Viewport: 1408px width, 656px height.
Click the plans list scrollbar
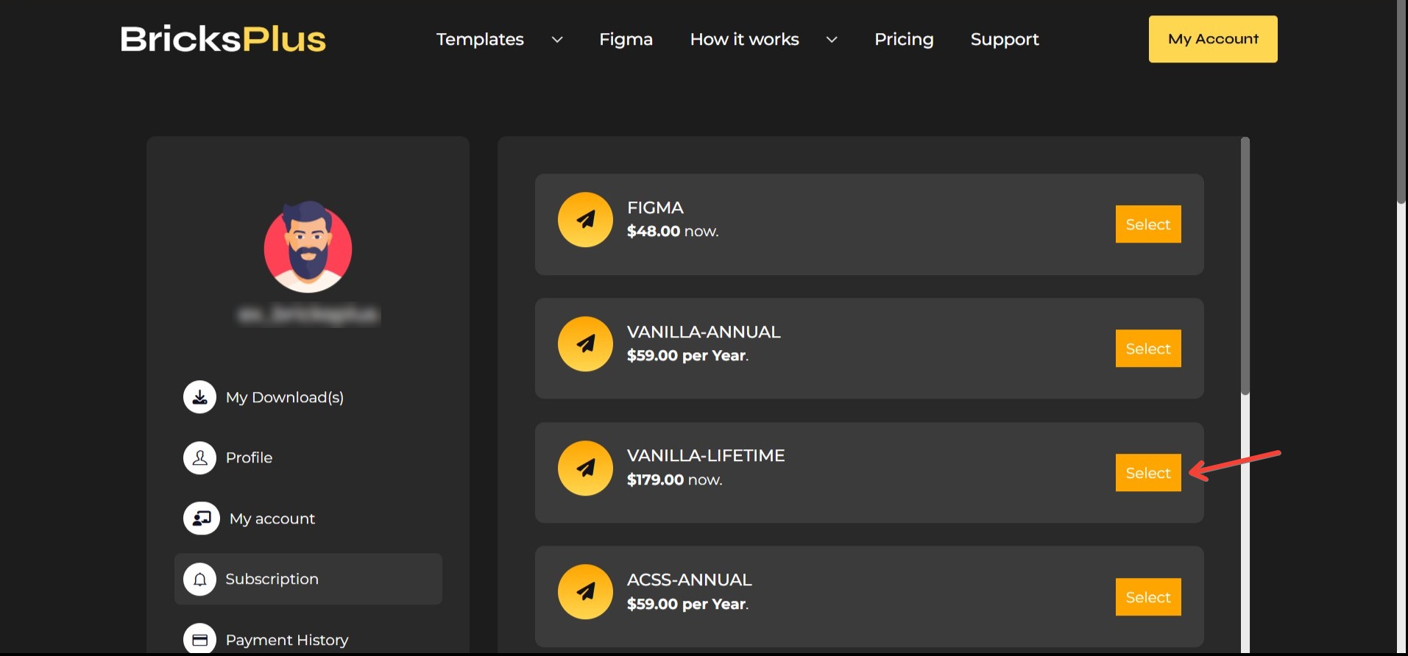coord(1245,266)
